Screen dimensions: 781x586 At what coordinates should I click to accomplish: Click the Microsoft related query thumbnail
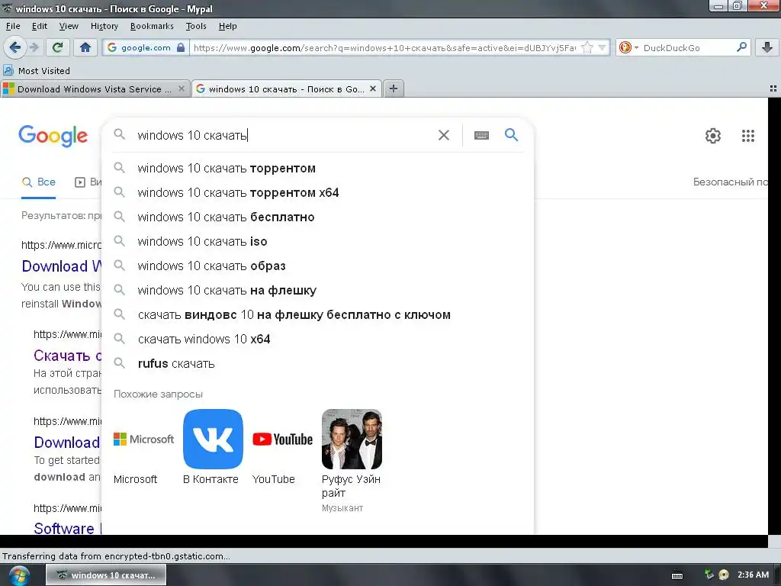pos(143,439)
